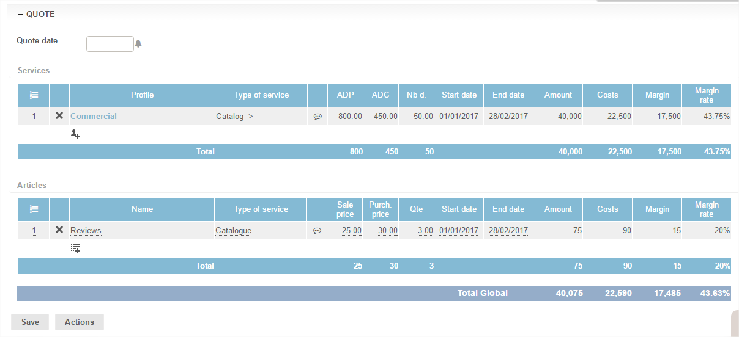Edit the ADP value 800.00
The height and width of the screenshot is (337, 739).
point(350,116)
